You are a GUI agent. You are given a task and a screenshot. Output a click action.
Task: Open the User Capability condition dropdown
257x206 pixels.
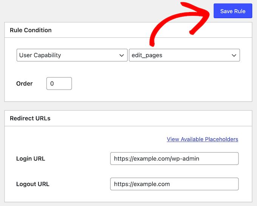(x=72, y=55)
